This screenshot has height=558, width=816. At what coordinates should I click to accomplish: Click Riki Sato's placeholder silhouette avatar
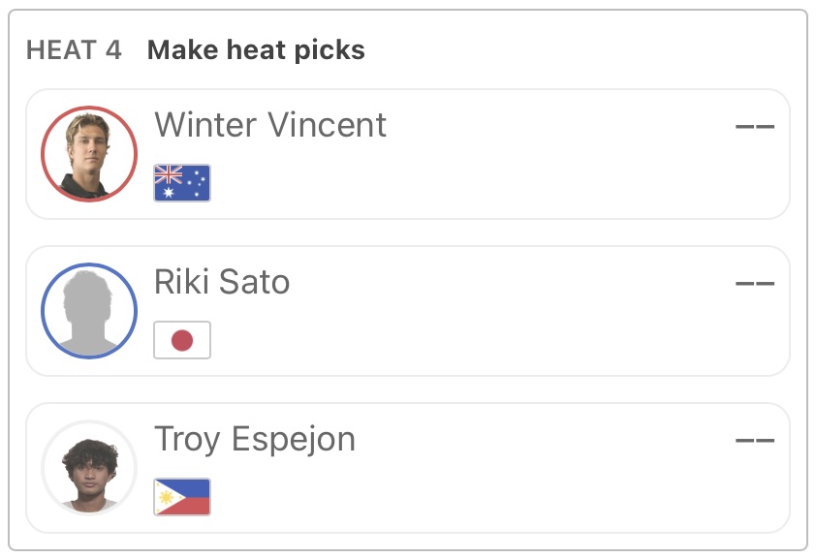89,310
